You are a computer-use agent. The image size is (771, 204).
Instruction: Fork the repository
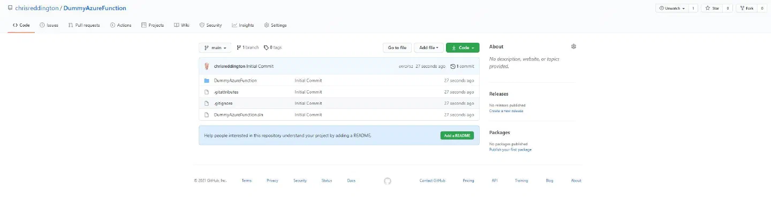tap(746, 8)
